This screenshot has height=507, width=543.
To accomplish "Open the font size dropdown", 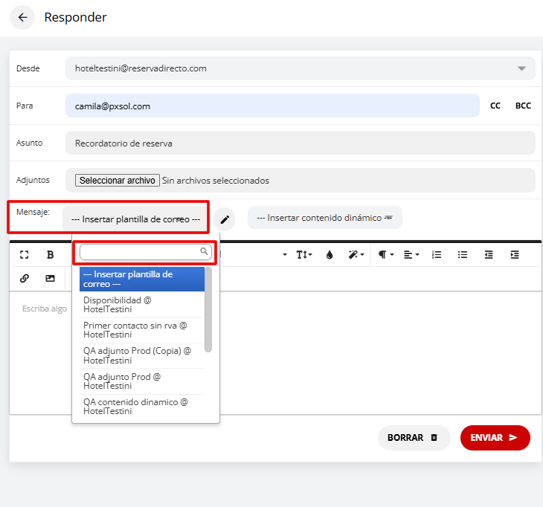I will pos(304,254).
